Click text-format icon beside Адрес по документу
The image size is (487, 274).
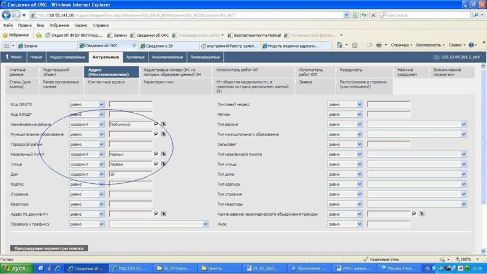[164, 214]
